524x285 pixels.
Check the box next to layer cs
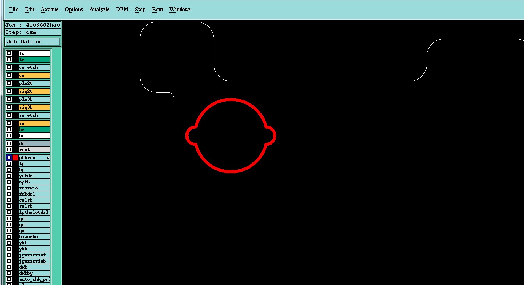click(x=9, y=75)
